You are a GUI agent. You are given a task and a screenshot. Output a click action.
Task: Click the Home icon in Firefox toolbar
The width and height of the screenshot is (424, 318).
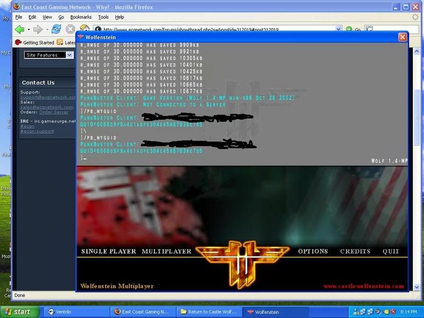point(84,28)
